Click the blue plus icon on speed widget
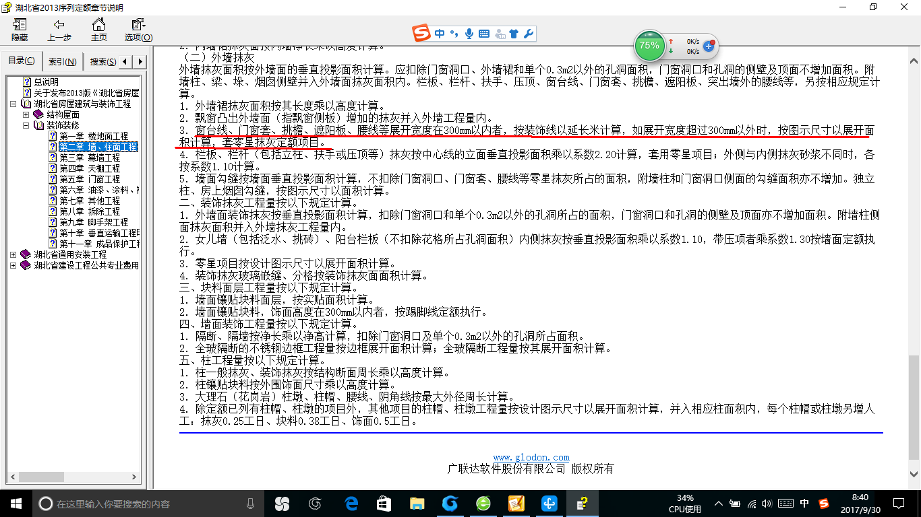Screen dimensions: 921x517 click(x=709, y=46)
